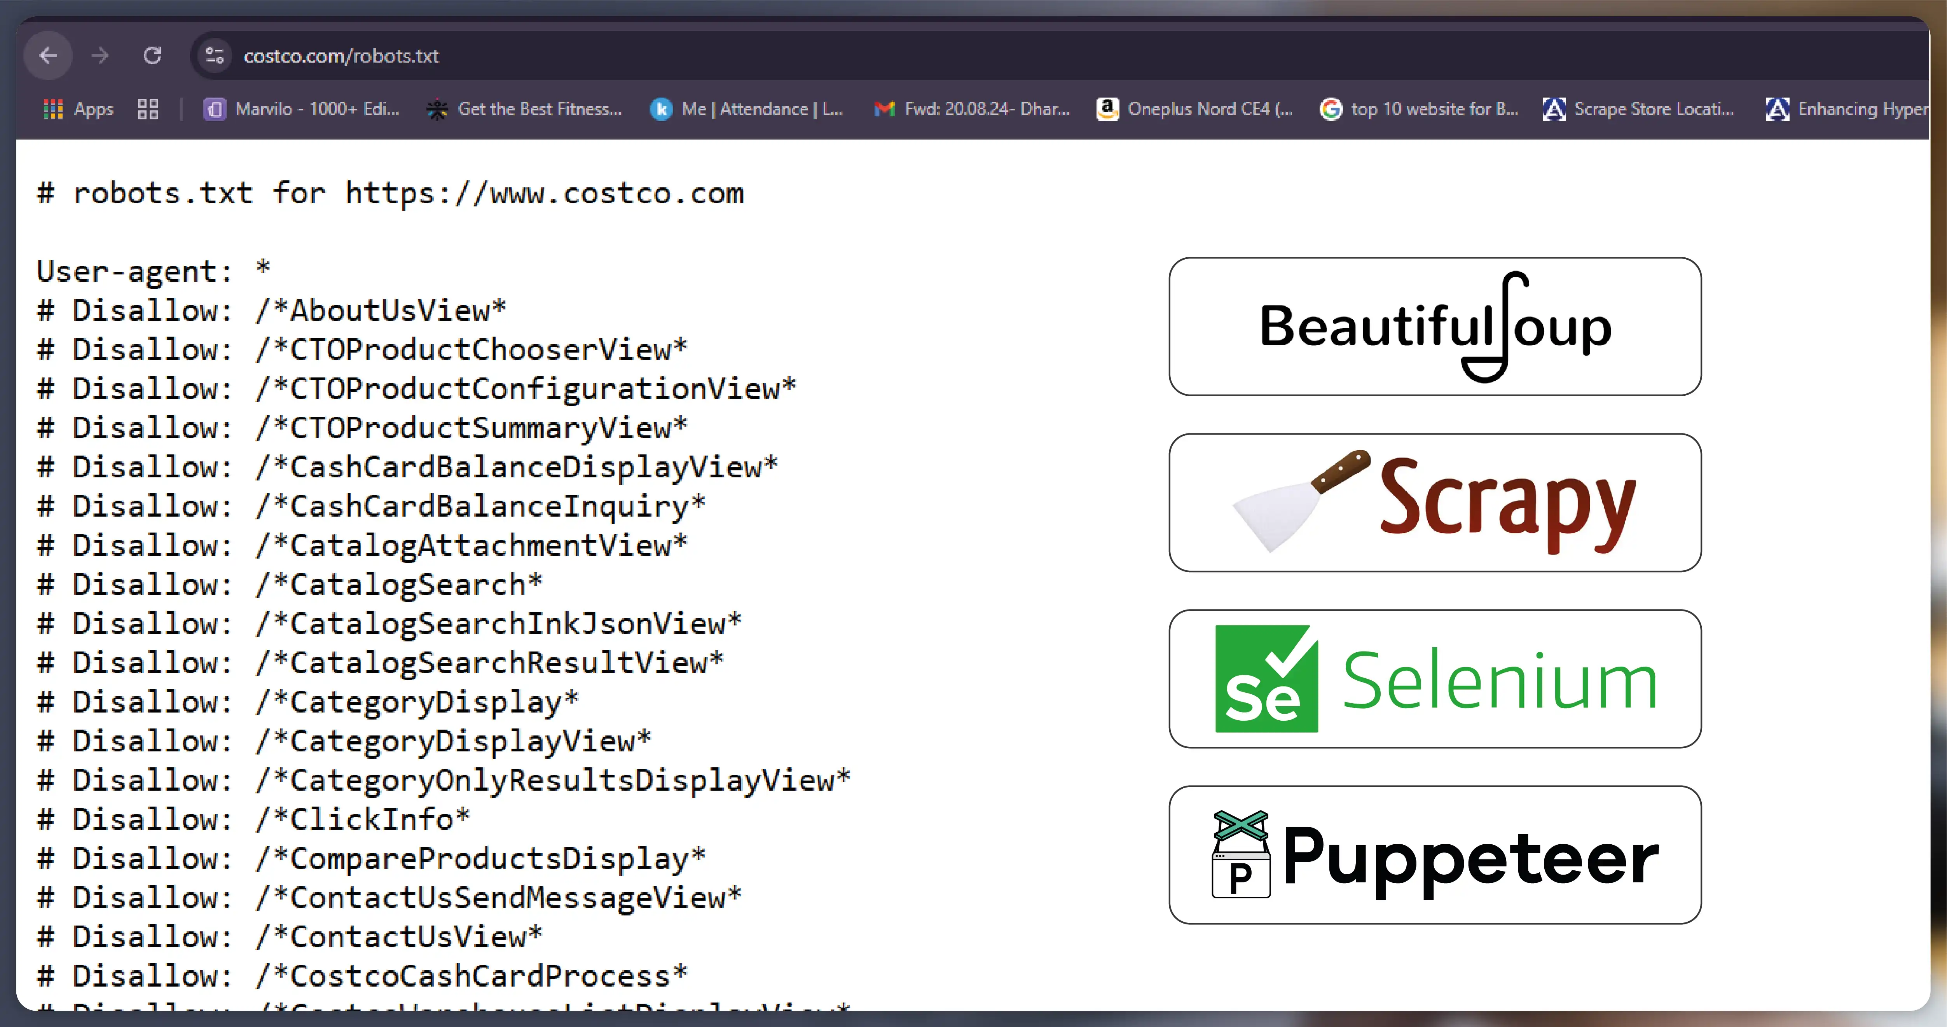Go back using the browser back arrow
The height and width of the screenshot is (1027, 1947).
[x=48, y=56]
